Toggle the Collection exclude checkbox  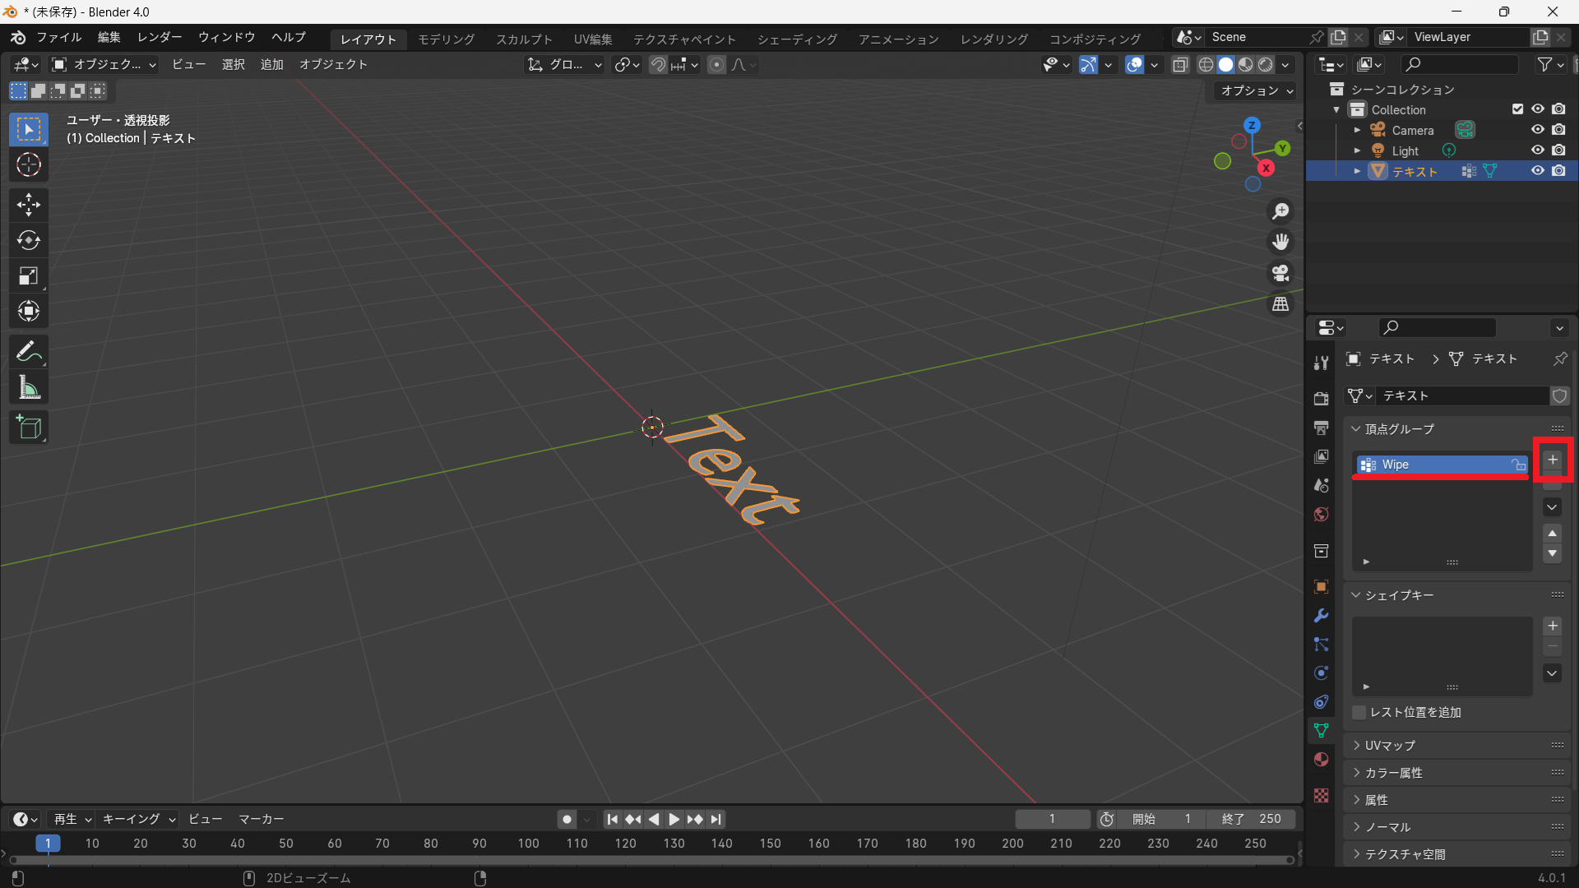click(x=1517, y=109)
